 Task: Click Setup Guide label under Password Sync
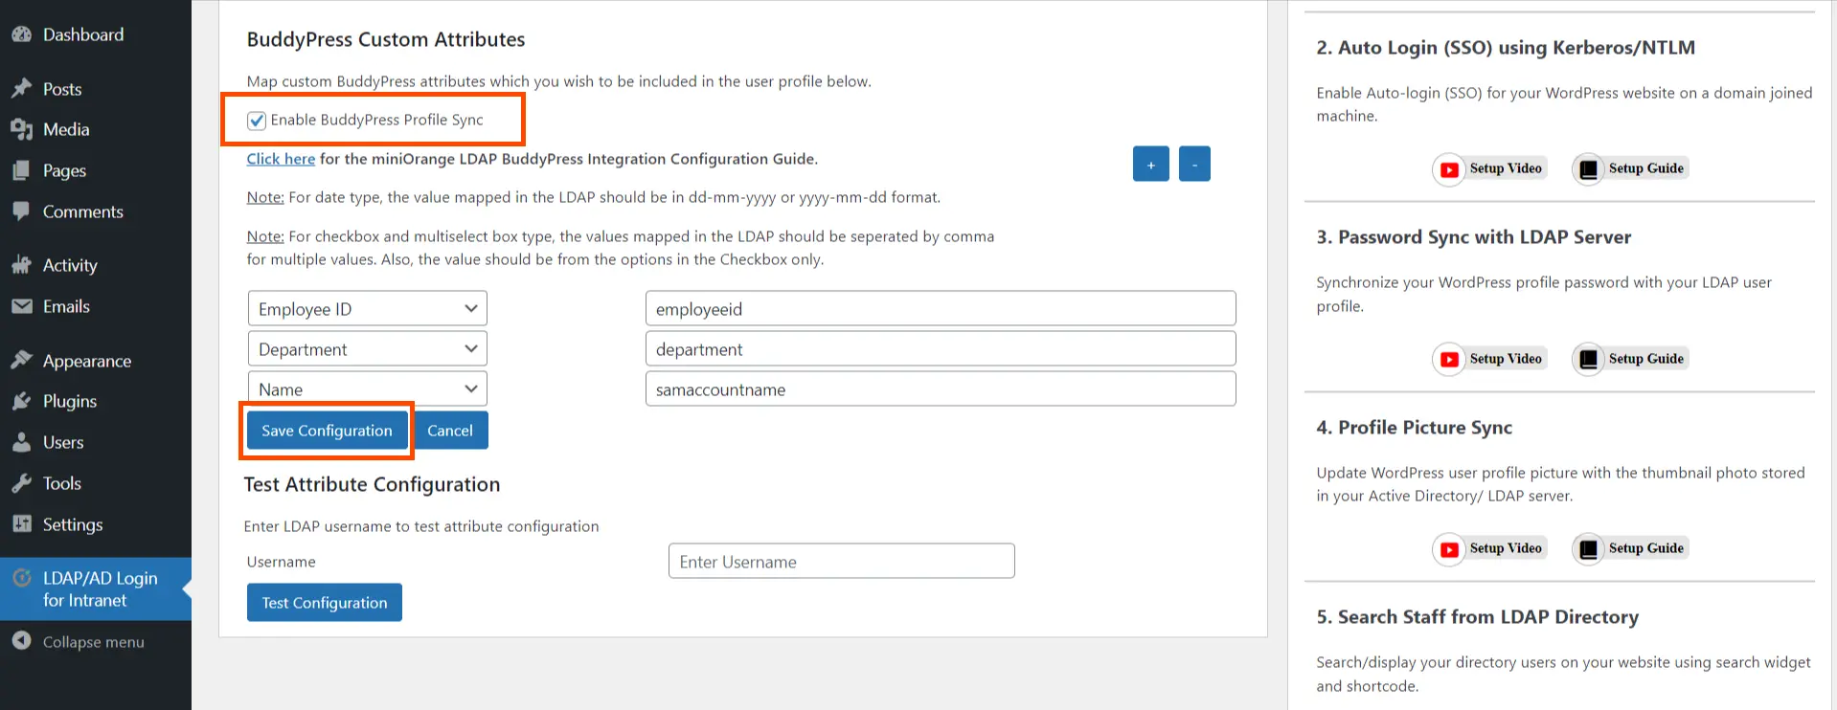pos(1645,359)
